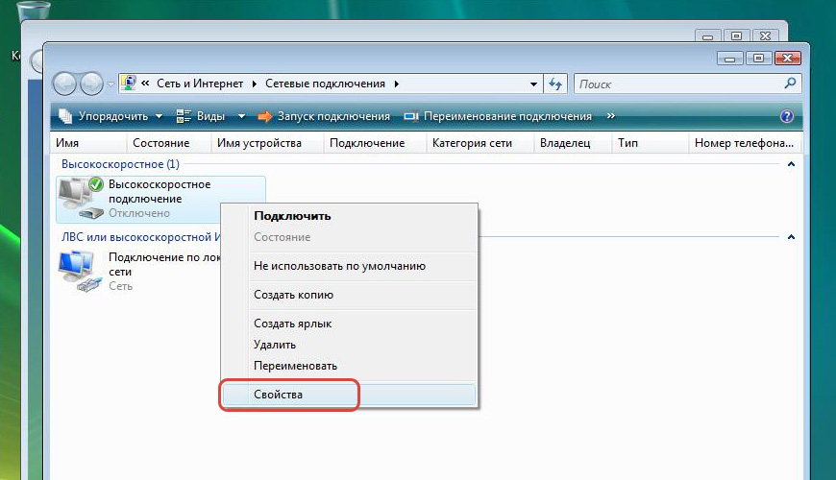836x480 pixels.
Task: Click the Forward navigation arrow button
Action: [91, 84]
